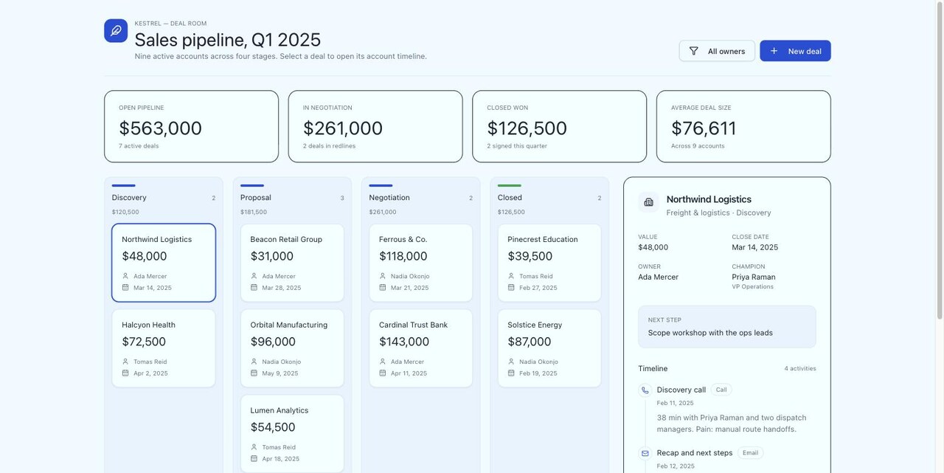Screen dimensions: 944x473
Task: Click the funnel filter icon
Action: coord(694,51)
